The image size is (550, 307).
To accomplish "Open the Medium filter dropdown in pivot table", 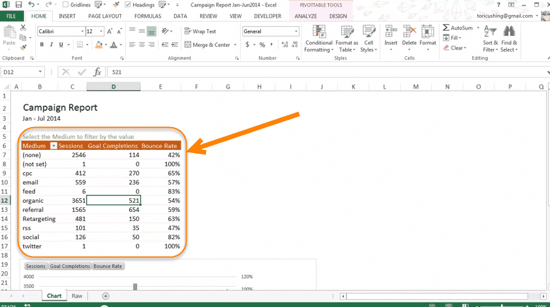I will [x=53, y=146].
